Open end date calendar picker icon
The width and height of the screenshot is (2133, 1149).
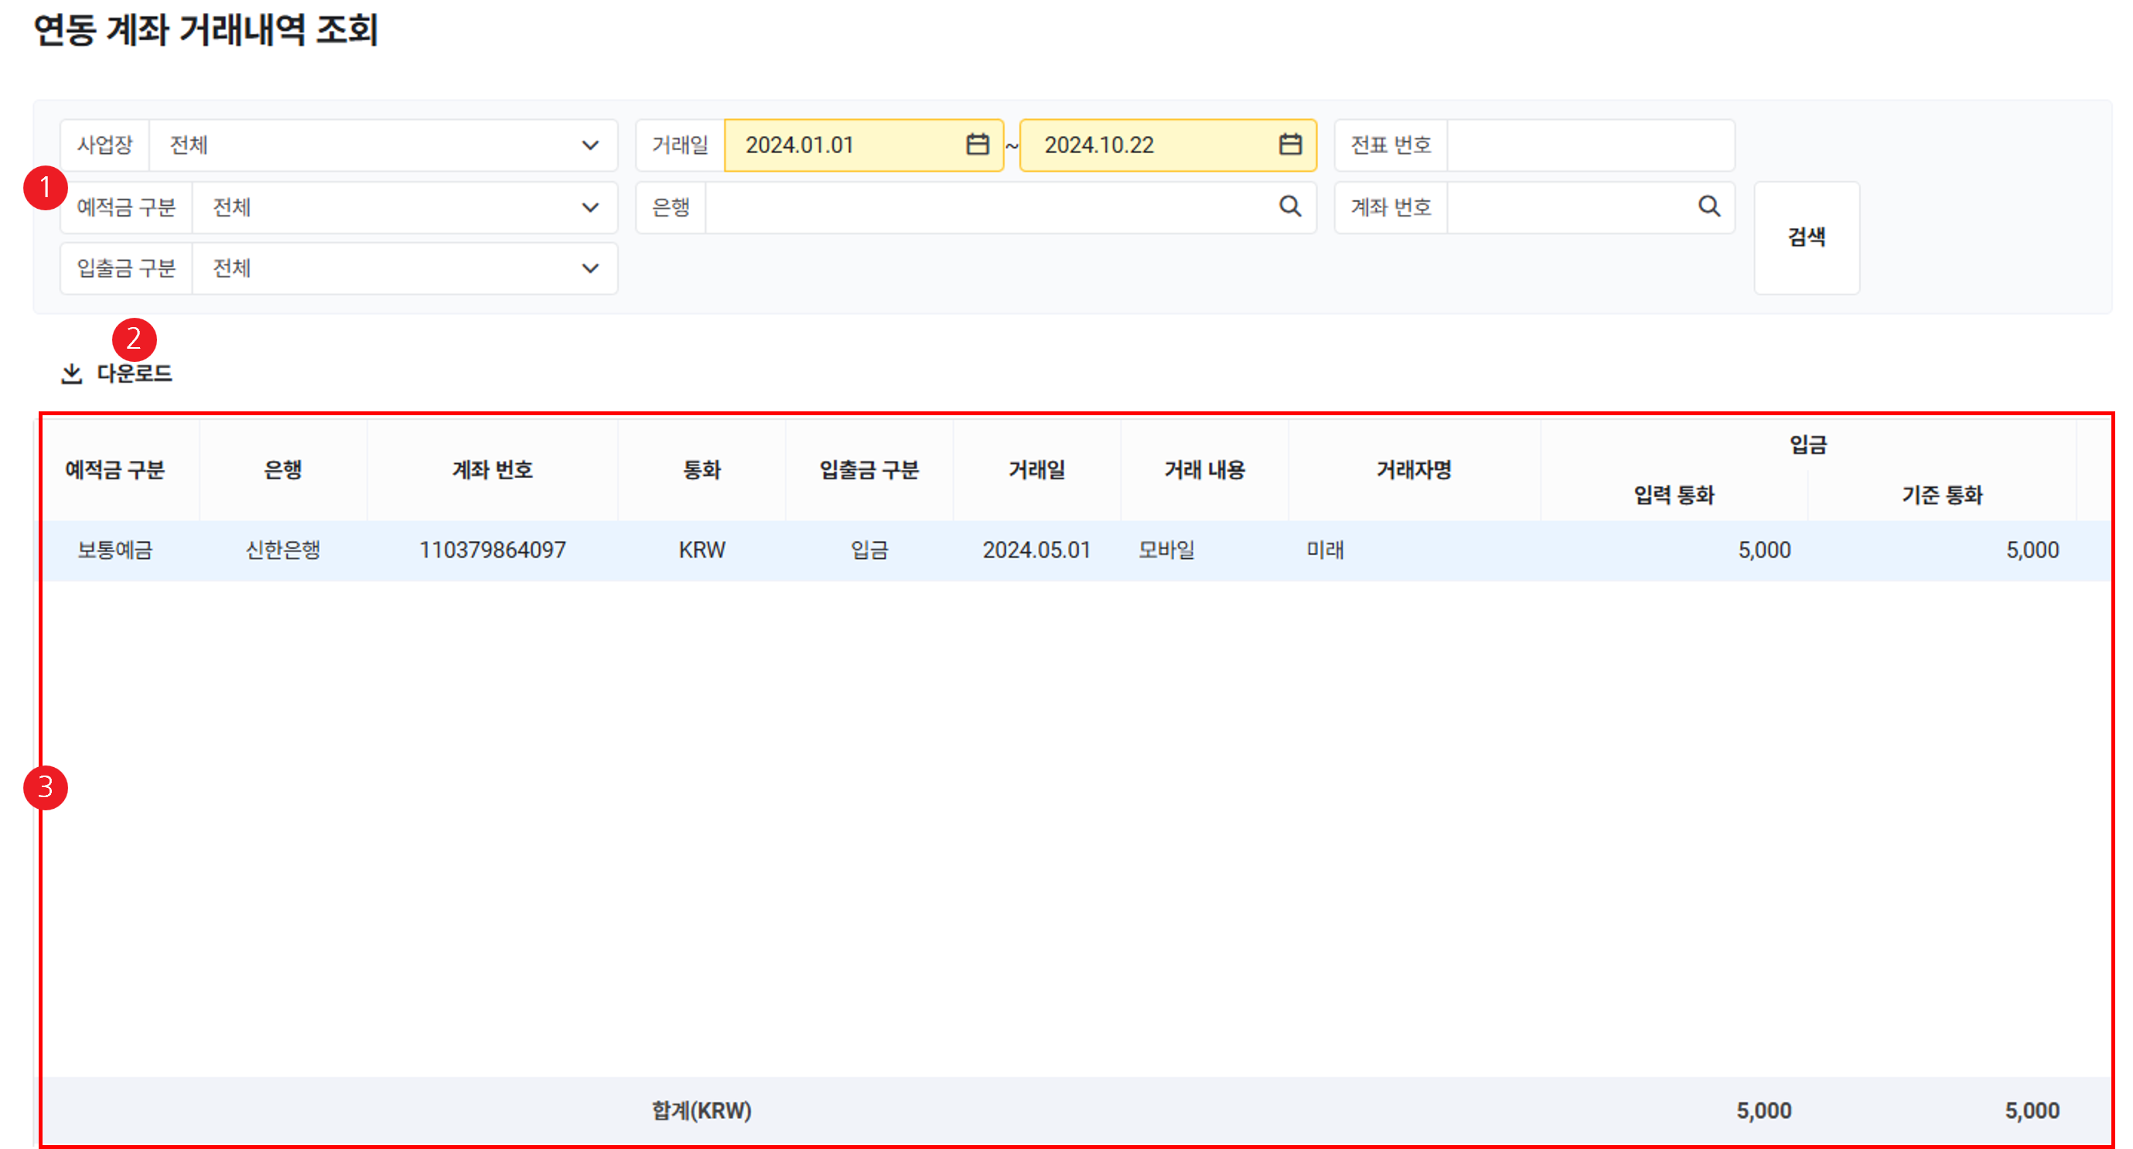point(1290,145)
